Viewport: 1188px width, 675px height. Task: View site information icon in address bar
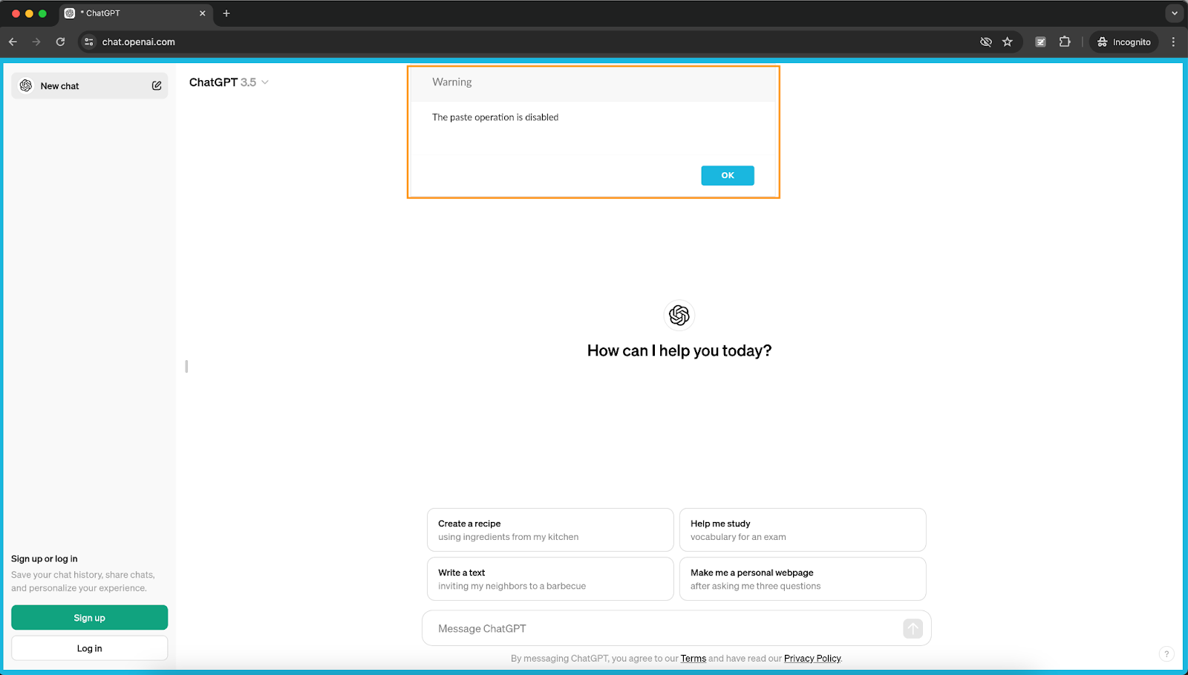[x=89, y=42]
